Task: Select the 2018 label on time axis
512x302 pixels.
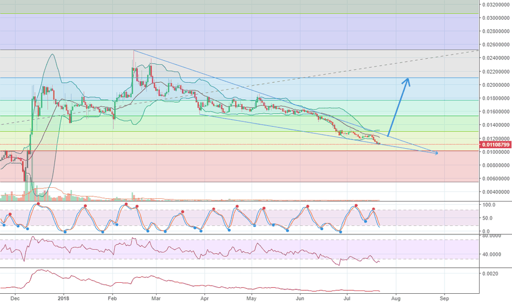Action: [63, 298]
